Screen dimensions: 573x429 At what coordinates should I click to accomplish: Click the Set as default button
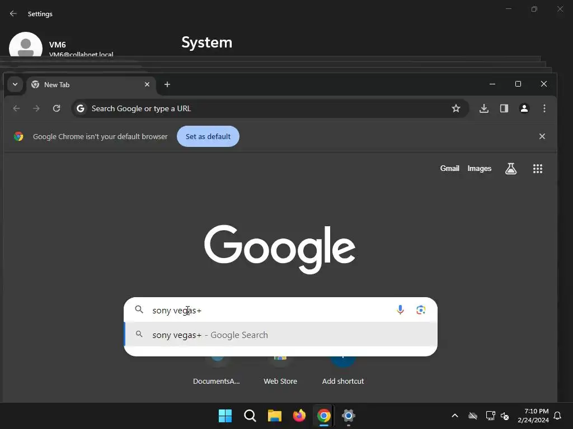(x=208, y=136)
